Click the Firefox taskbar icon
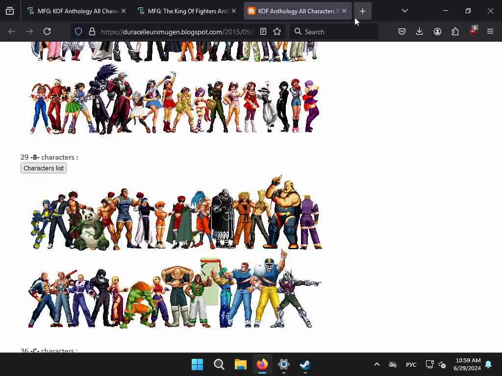Image resolution: width=502 pixels, height=376 pixels. point(262,364)
